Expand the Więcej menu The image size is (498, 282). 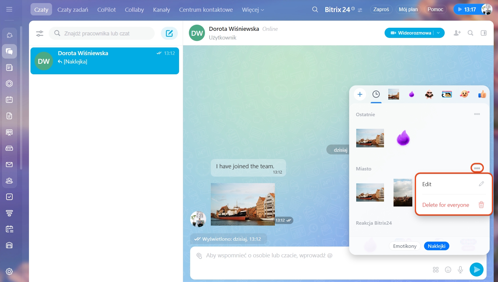click(253, 10)
